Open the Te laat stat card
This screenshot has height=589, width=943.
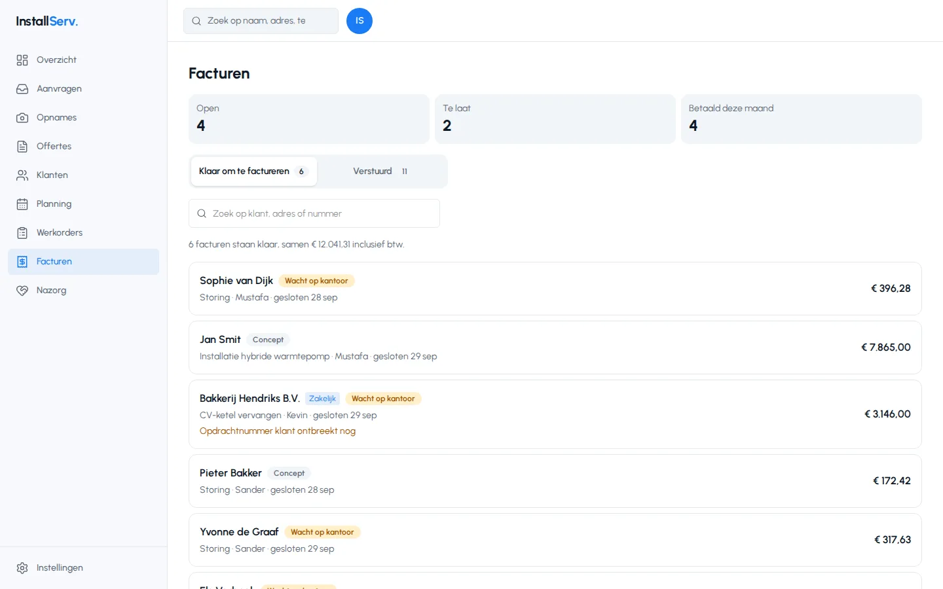555,119
